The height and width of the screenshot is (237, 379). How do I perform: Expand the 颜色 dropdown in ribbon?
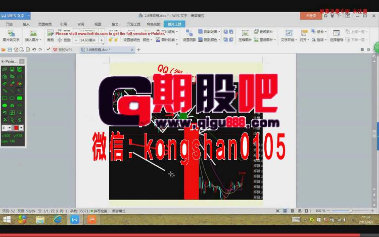point(151,40)
